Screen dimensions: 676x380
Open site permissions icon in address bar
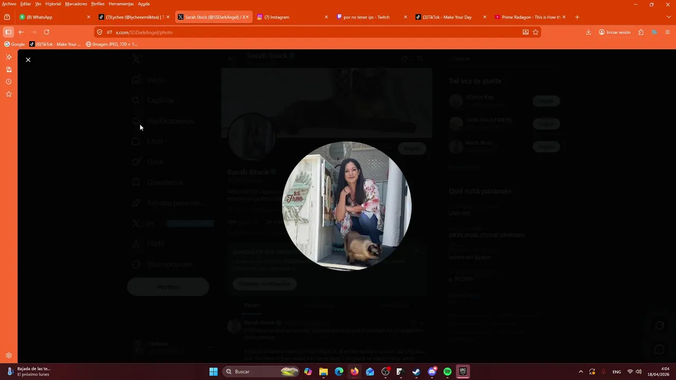click(x=109, y=32)
